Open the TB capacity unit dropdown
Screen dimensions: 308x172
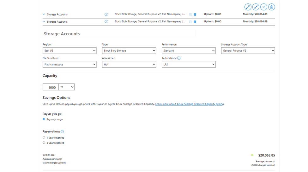[67, 87]
